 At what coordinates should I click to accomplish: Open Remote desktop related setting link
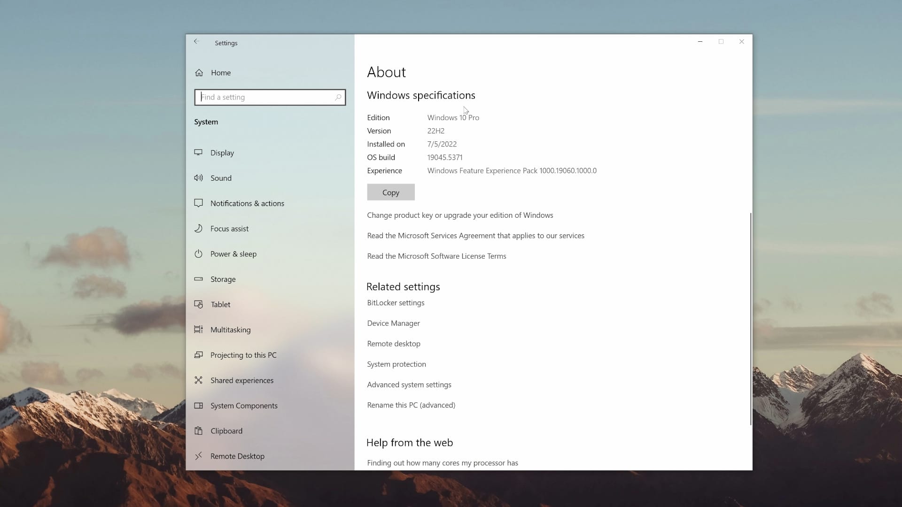click(394, 344)
